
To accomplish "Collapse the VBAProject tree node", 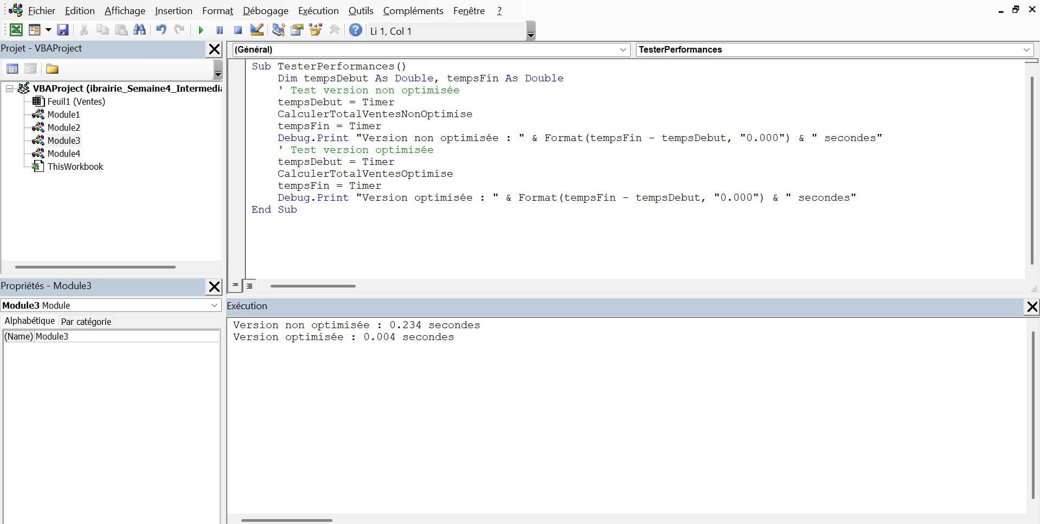I will (9, 88).
